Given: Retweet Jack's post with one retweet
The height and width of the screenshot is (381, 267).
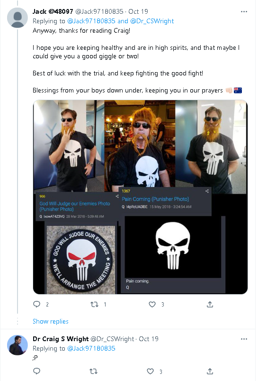Looking at the screenshot, I should point(94,304).
